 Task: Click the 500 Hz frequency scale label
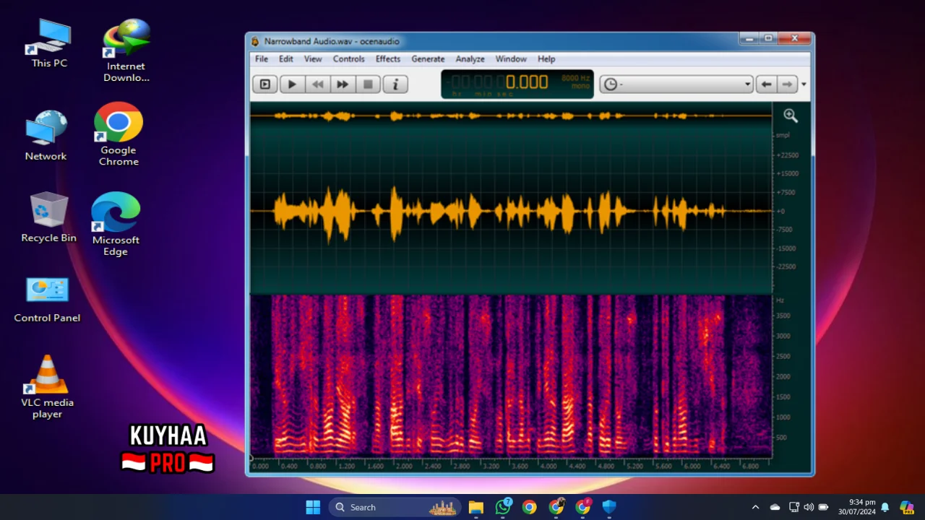click(x=781, y=437)
